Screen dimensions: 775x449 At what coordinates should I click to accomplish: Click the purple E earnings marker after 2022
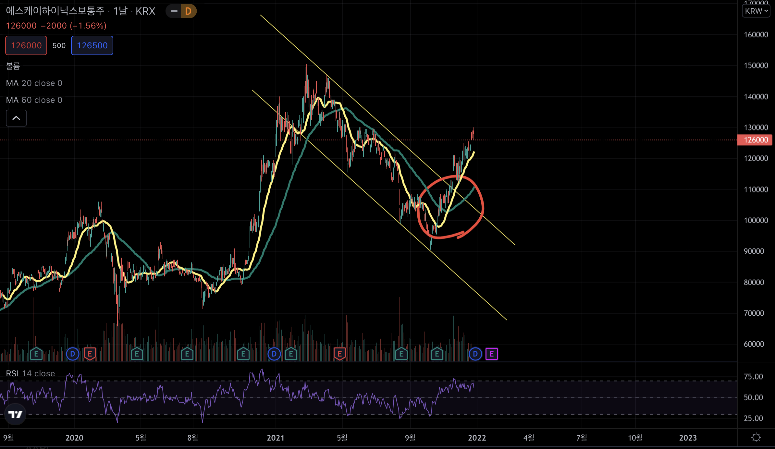click(492, 354)
